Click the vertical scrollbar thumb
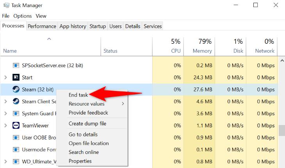Viewport: 285px width, 168px height. pyautogui.click(x=281, y=130)
